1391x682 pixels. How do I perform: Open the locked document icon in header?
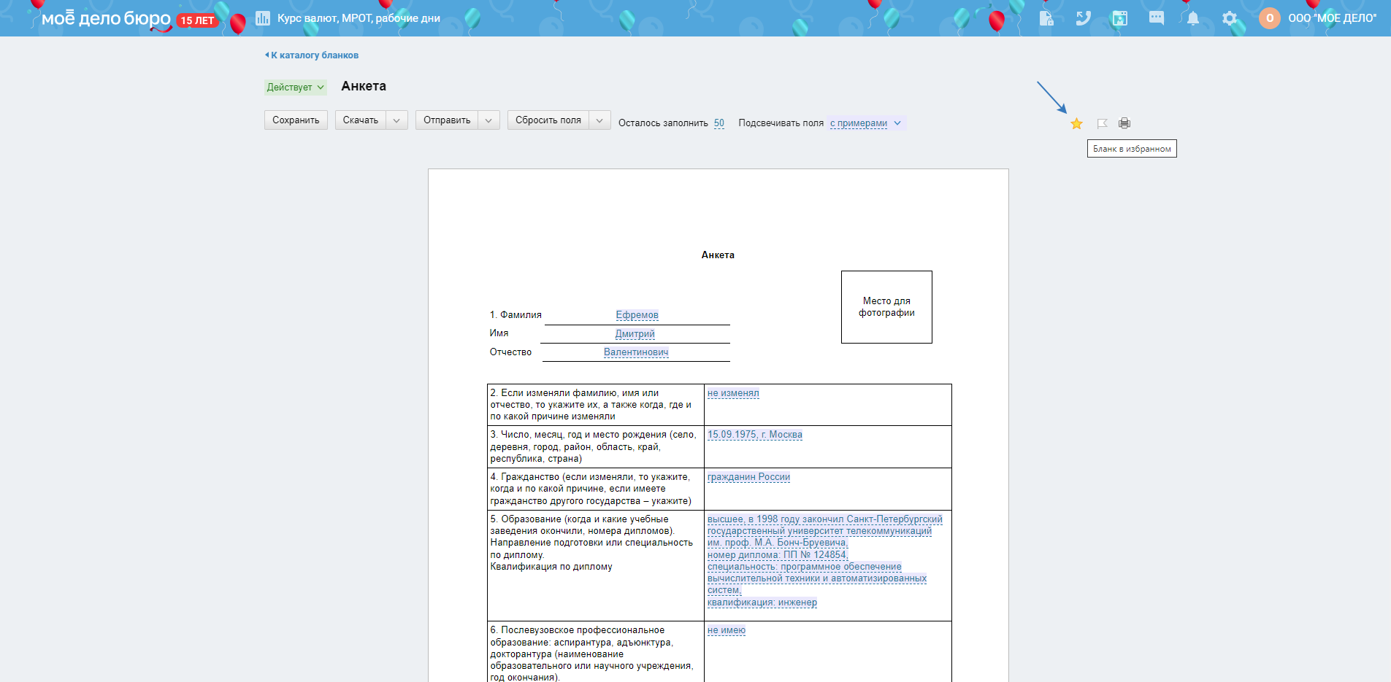point(1046,18)
